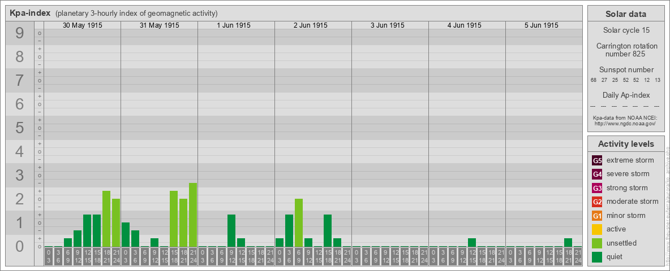Select the dark green quiet swatch

(x=597, y=256)
